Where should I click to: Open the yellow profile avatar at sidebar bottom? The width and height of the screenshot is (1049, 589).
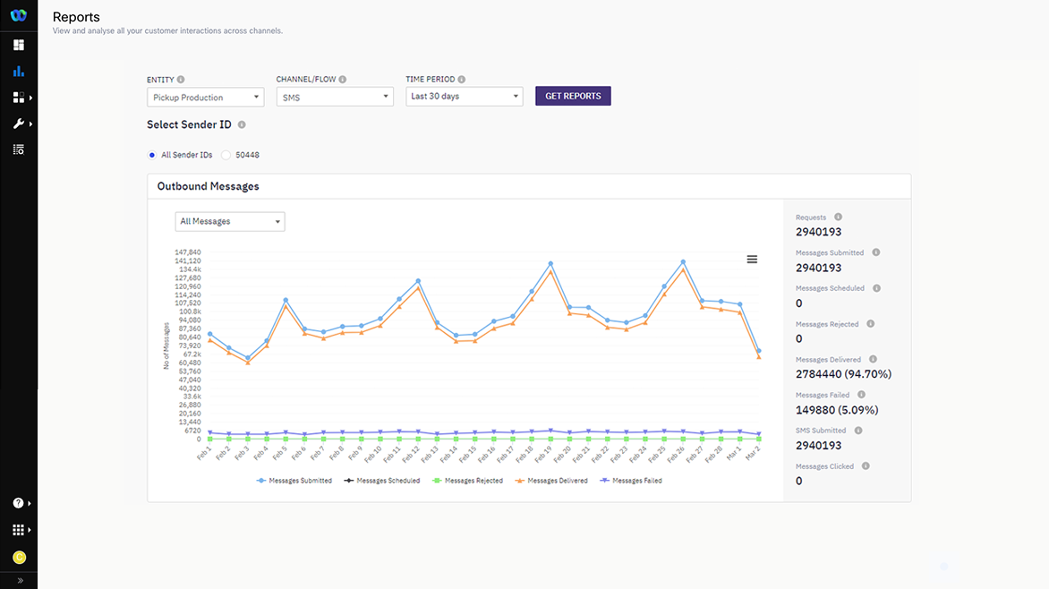coord(19,557)
